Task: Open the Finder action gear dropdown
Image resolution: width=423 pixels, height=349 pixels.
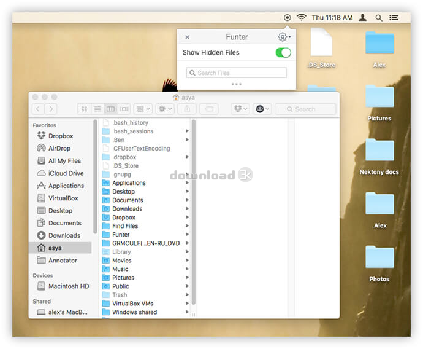Action: point(165,109)
